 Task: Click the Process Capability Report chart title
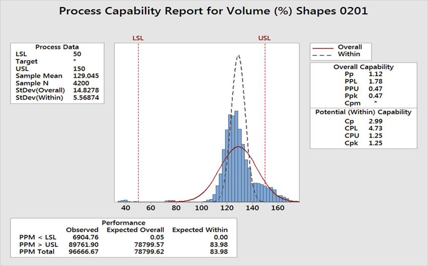[x=213, y=11]
